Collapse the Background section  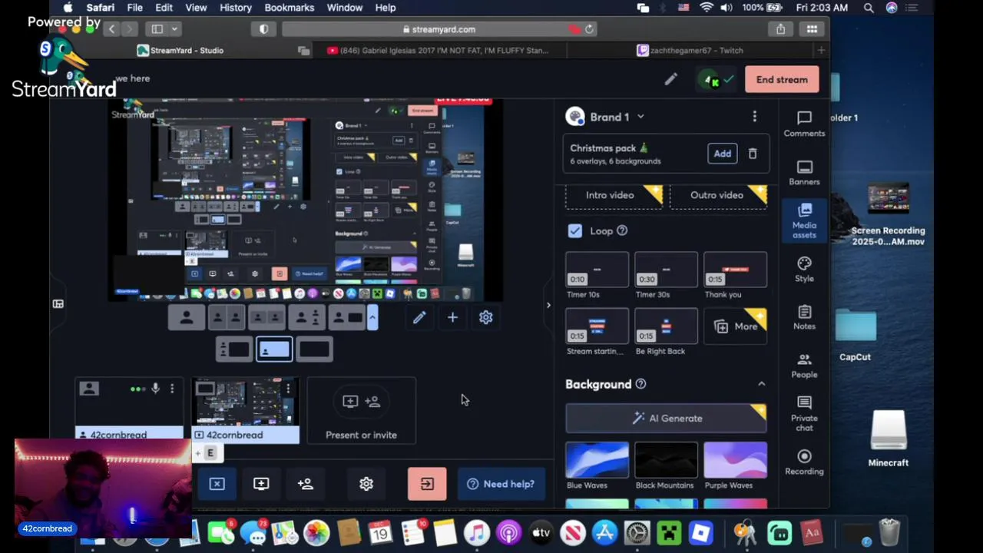761,384
